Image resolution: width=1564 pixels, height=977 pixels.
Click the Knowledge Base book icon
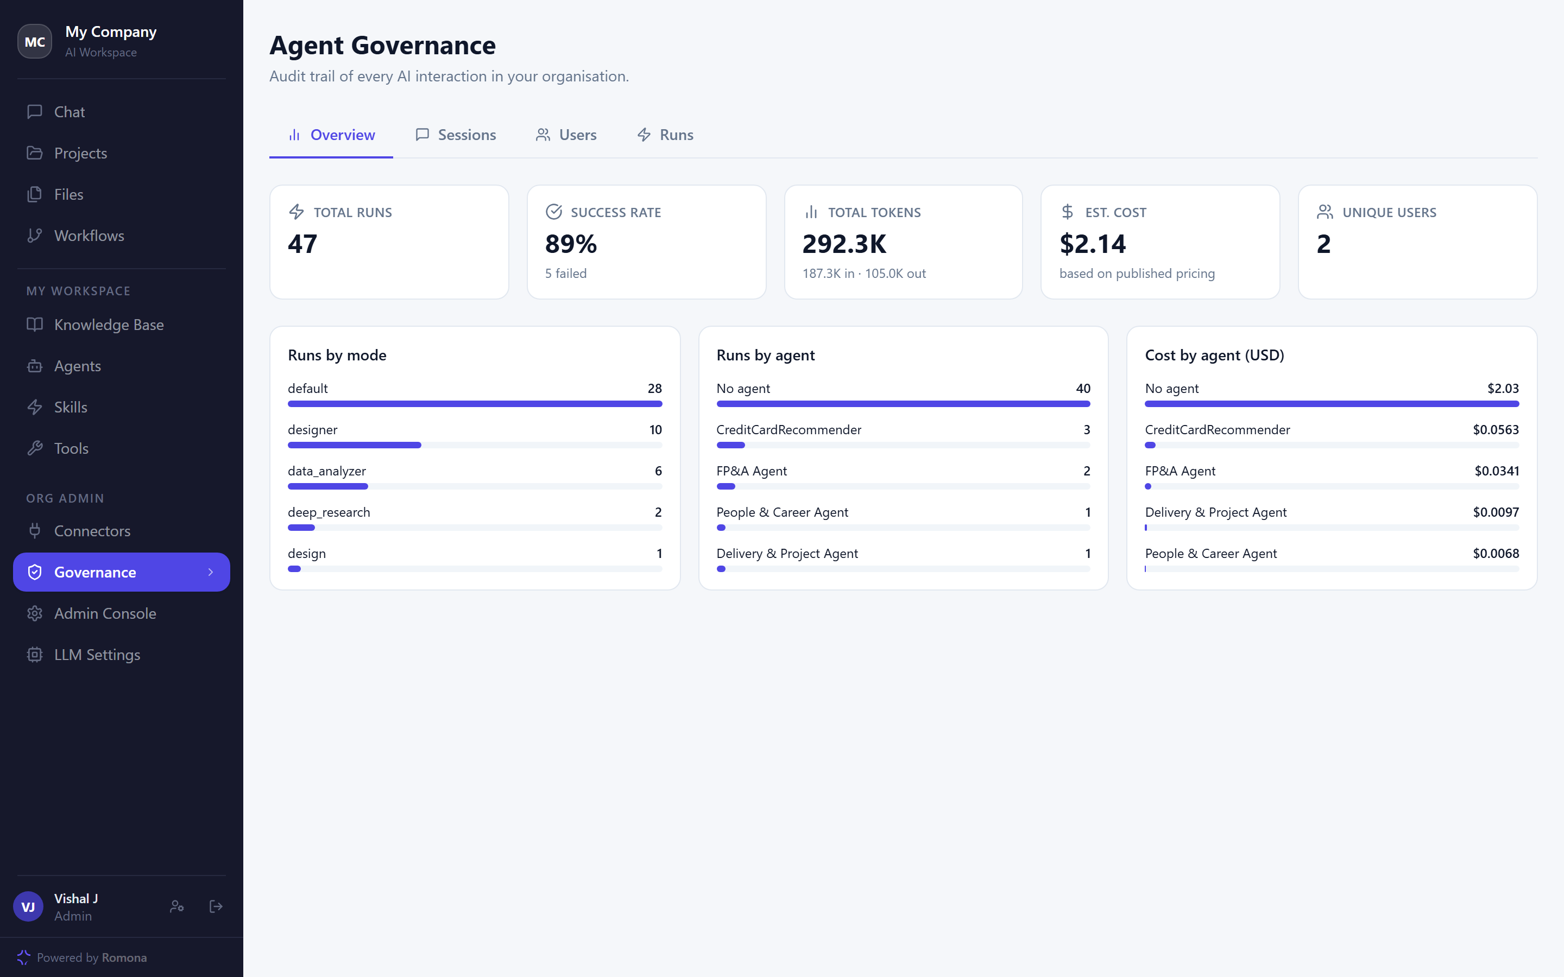coord(35,325)
